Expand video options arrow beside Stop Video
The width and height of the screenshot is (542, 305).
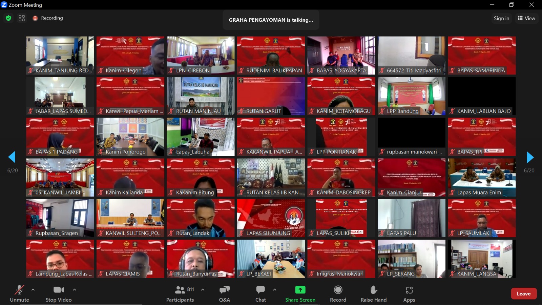(x=75, y=290)
